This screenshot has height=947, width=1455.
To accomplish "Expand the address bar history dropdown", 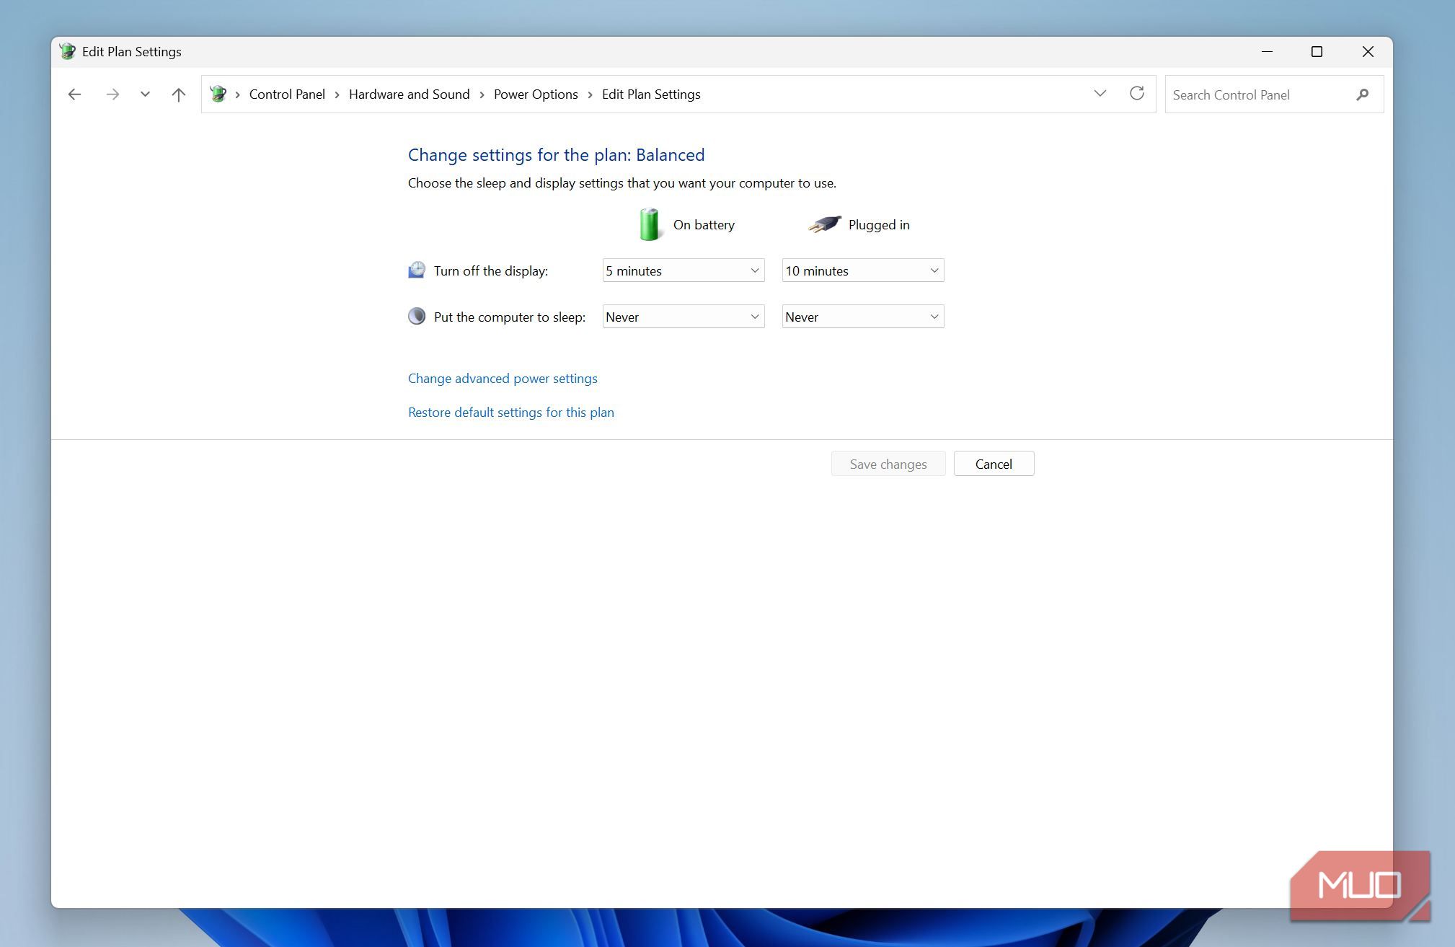I will coord(1100,94).
